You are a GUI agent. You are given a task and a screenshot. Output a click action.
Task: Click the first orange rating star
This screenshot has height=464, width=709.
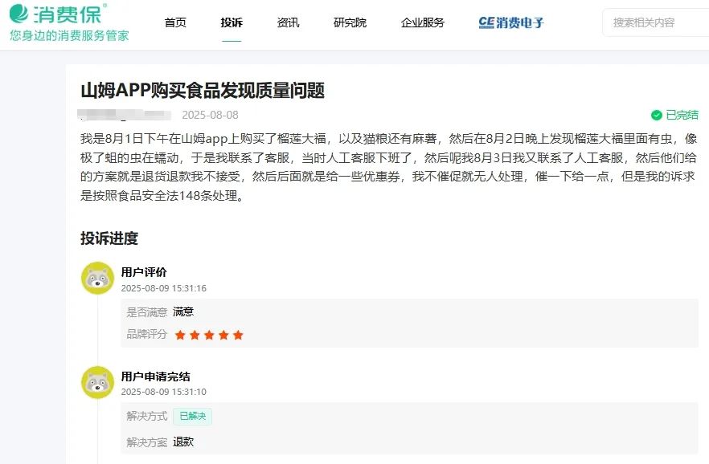pyautogui.click(x=180, y=335)
